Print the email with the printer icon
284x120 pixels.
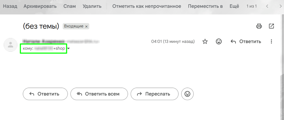(x=259, y=26)
